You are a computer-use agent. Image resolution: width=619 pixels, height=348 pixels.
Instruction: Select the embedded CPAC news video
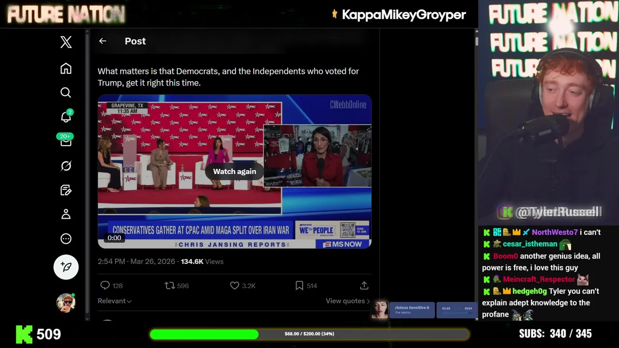coord(235,172)
